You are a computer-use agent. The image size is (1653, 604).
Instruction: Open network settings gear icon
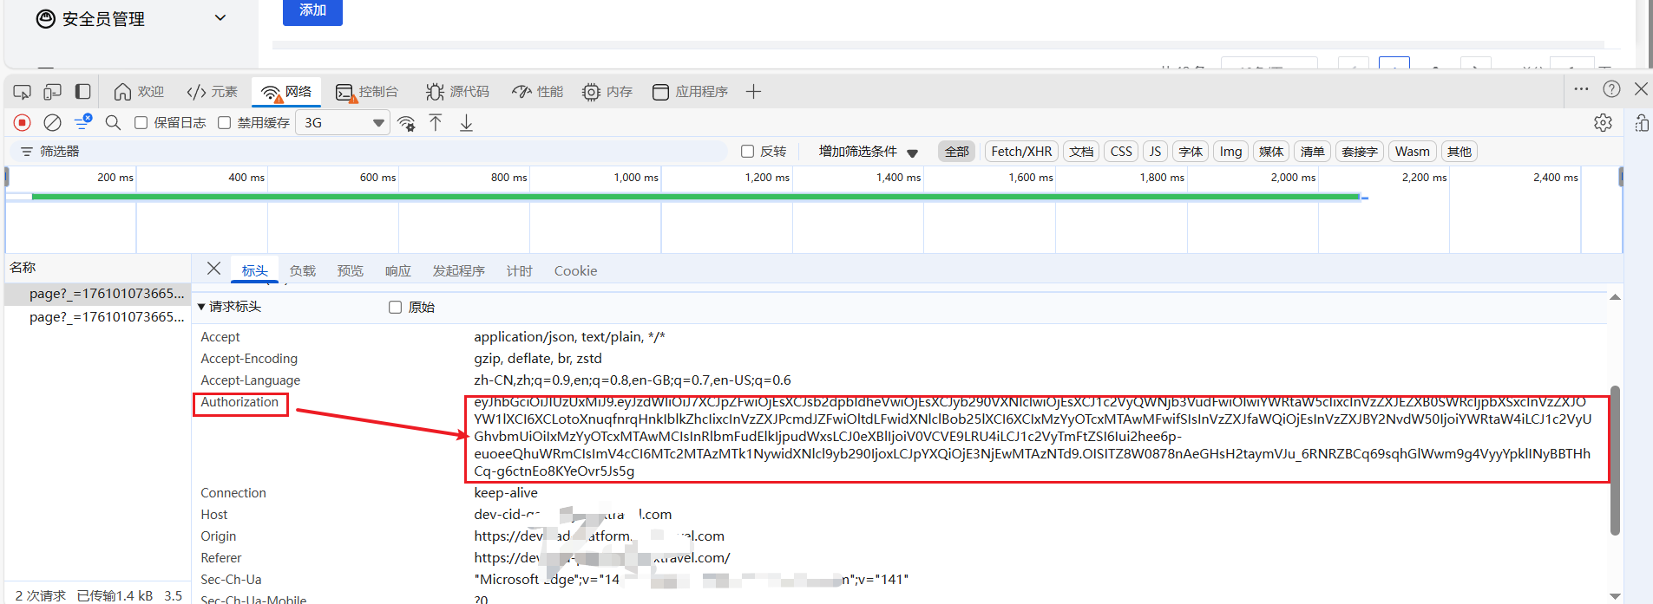pos(1603,123)
